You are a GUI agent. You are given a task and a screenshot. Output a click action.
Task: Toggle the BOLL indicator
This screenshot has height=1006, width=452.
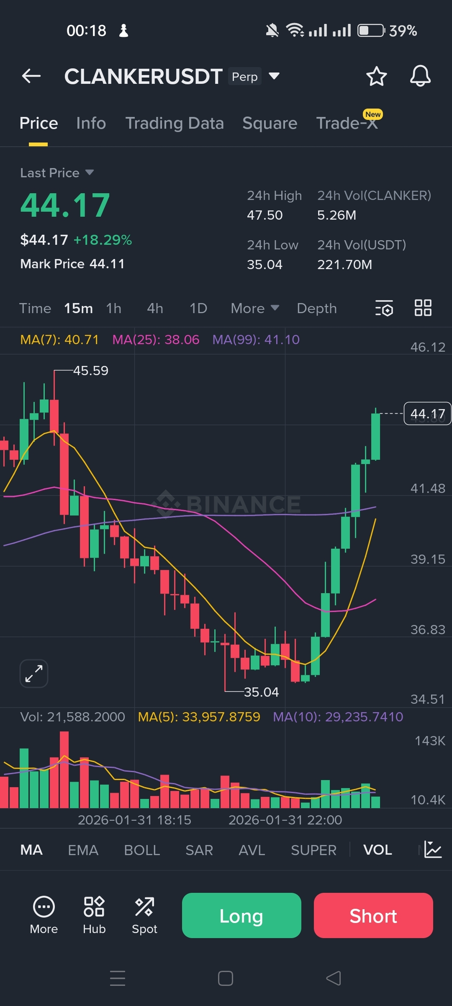[142, 850]
